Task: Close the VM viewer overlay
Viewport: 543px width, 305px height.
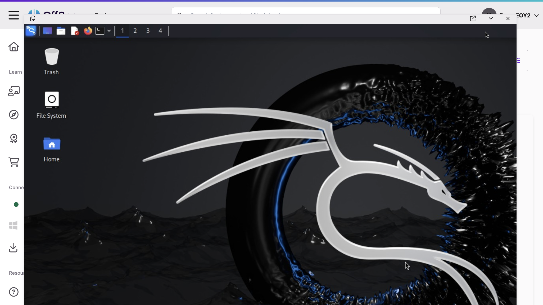Action: (508, 18)
